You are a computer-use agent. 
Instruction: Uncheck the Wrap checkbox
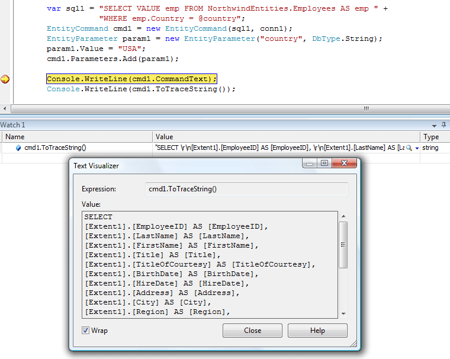click(x=85, y=331)
